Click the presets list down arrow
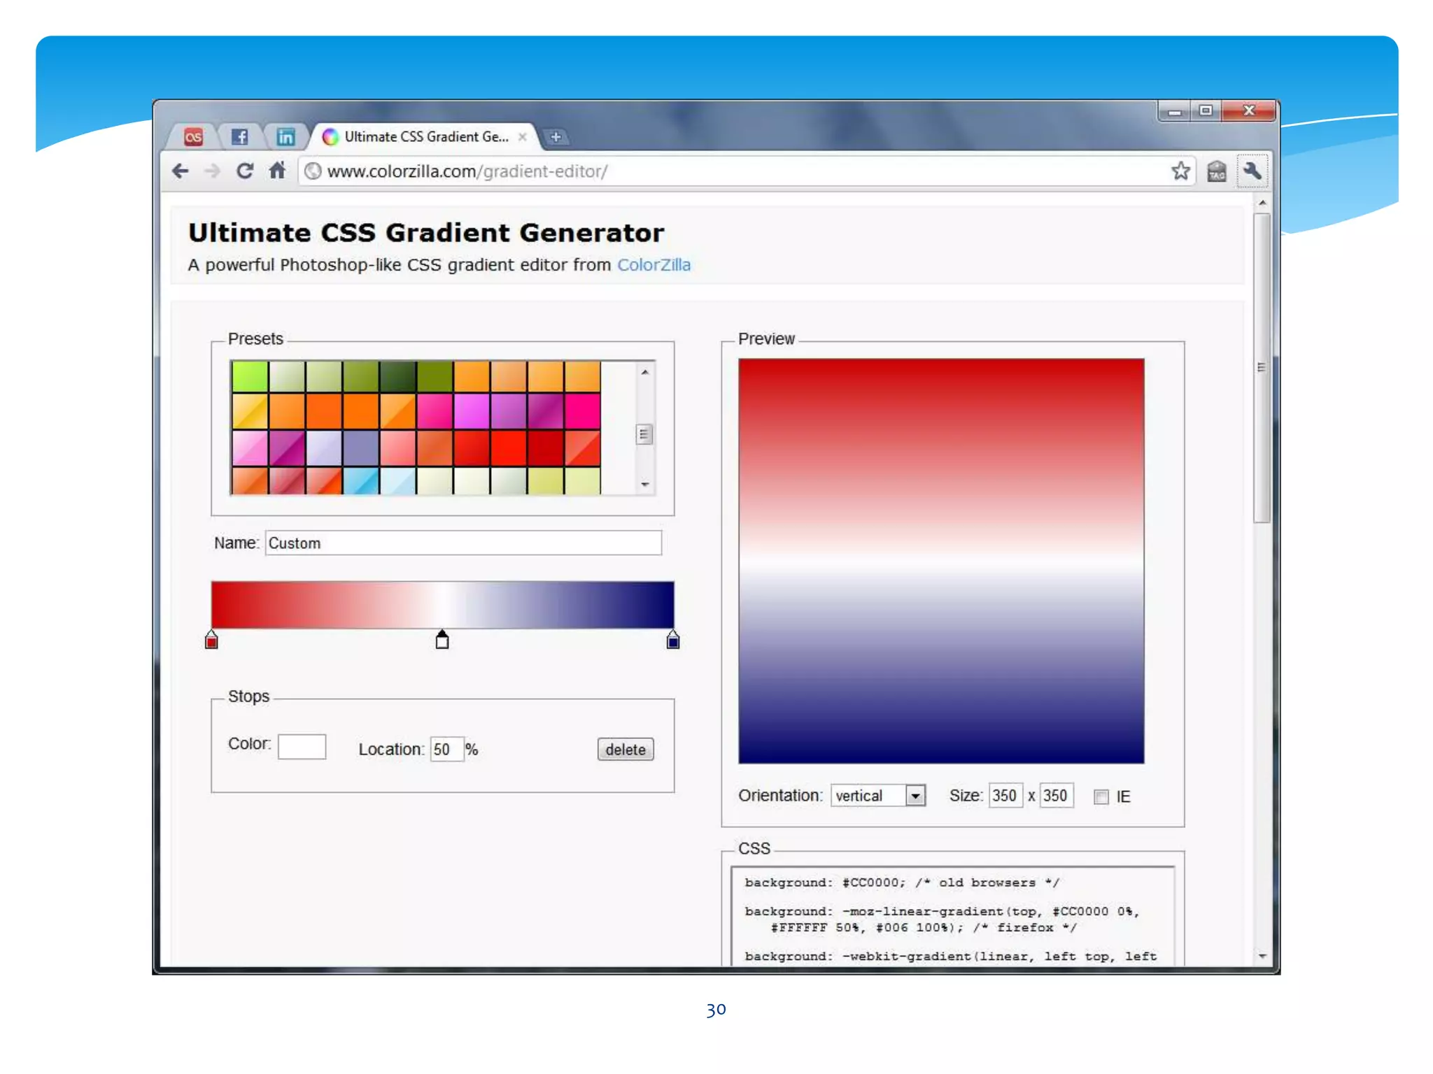The image size is (1433, 1074). click(645, 484)
